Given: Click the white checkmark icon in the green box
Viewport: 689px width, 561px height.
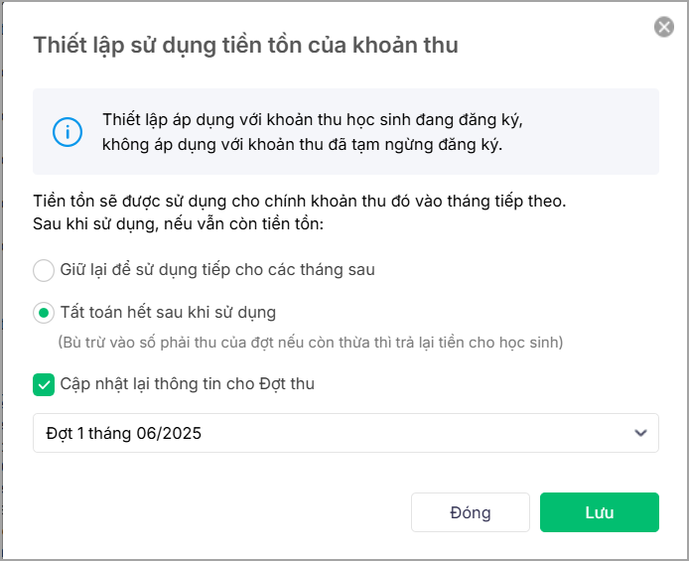Looking at the screenshot, I should click(44, 383).
